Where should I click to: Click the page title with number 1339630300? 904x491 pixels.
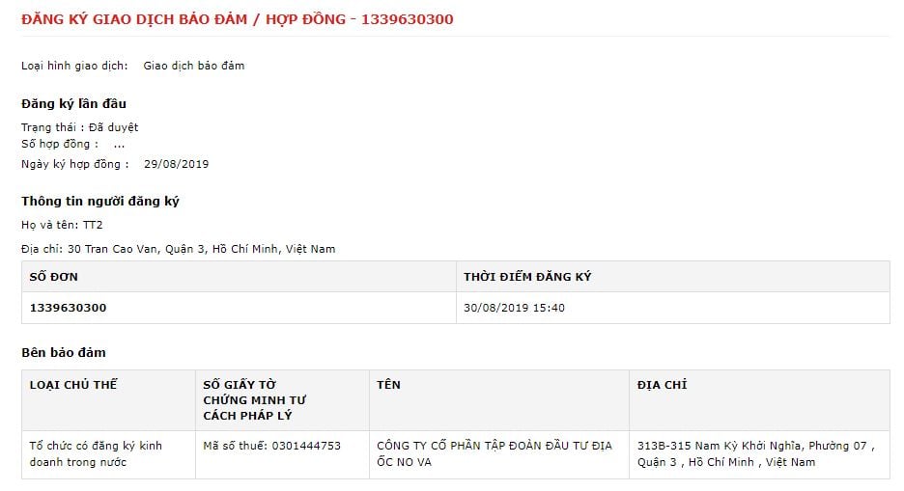[x=237, y=19]
